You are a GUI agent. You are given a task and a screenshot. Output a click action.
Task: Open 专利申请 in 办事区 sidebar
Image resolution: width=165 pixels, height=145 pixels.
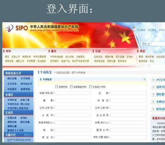click(12, 100)
